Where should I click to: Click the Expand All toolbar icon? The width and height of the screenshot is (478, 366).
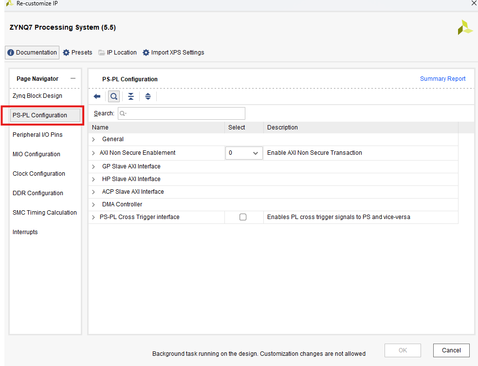pyautogui.click(x=148, y=96)
